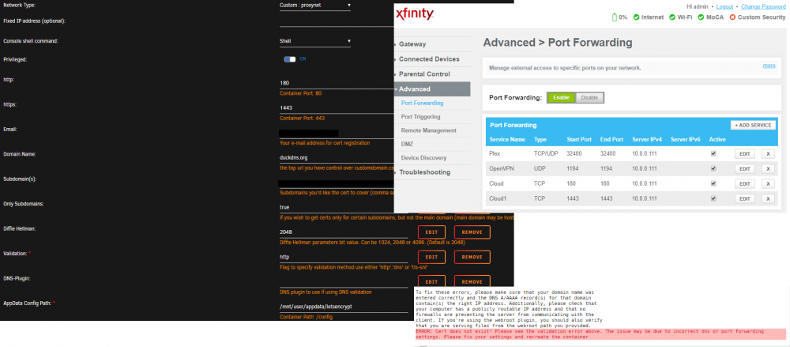Select Port Forwarding in sidebar
Screen dimensions: 790x347
point(422,103)
